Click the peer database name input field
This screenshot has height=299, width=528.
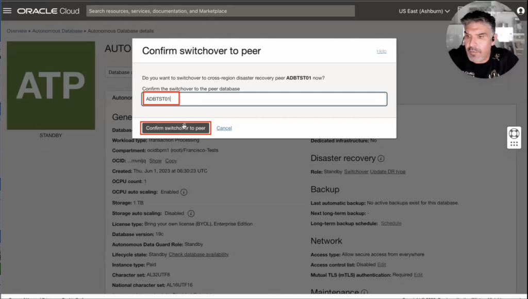pyautogui.click(x=265, y=99)
